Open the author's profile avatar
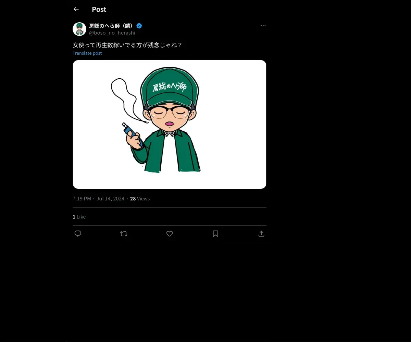Viewport: 411px width, 342px height. coord(79,29)
